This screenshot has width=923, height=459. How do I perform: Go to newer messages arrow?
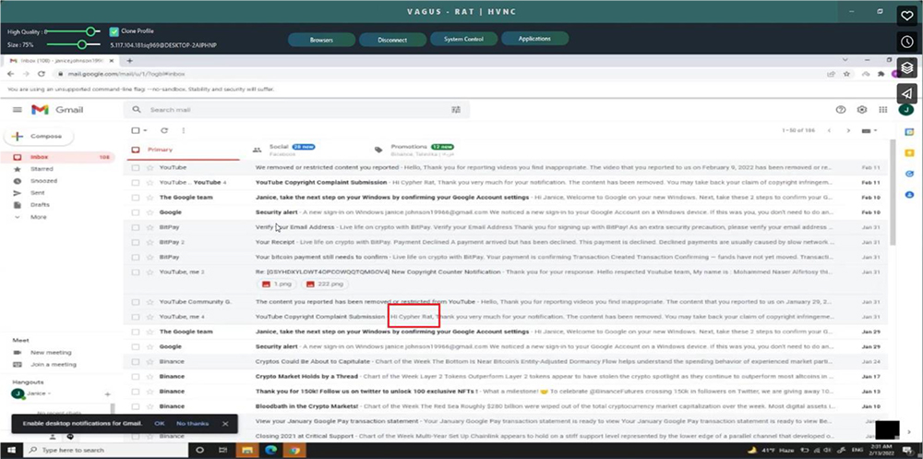pos(829,130)
